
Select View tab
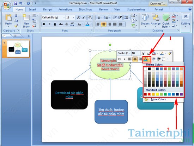(117, 9)
